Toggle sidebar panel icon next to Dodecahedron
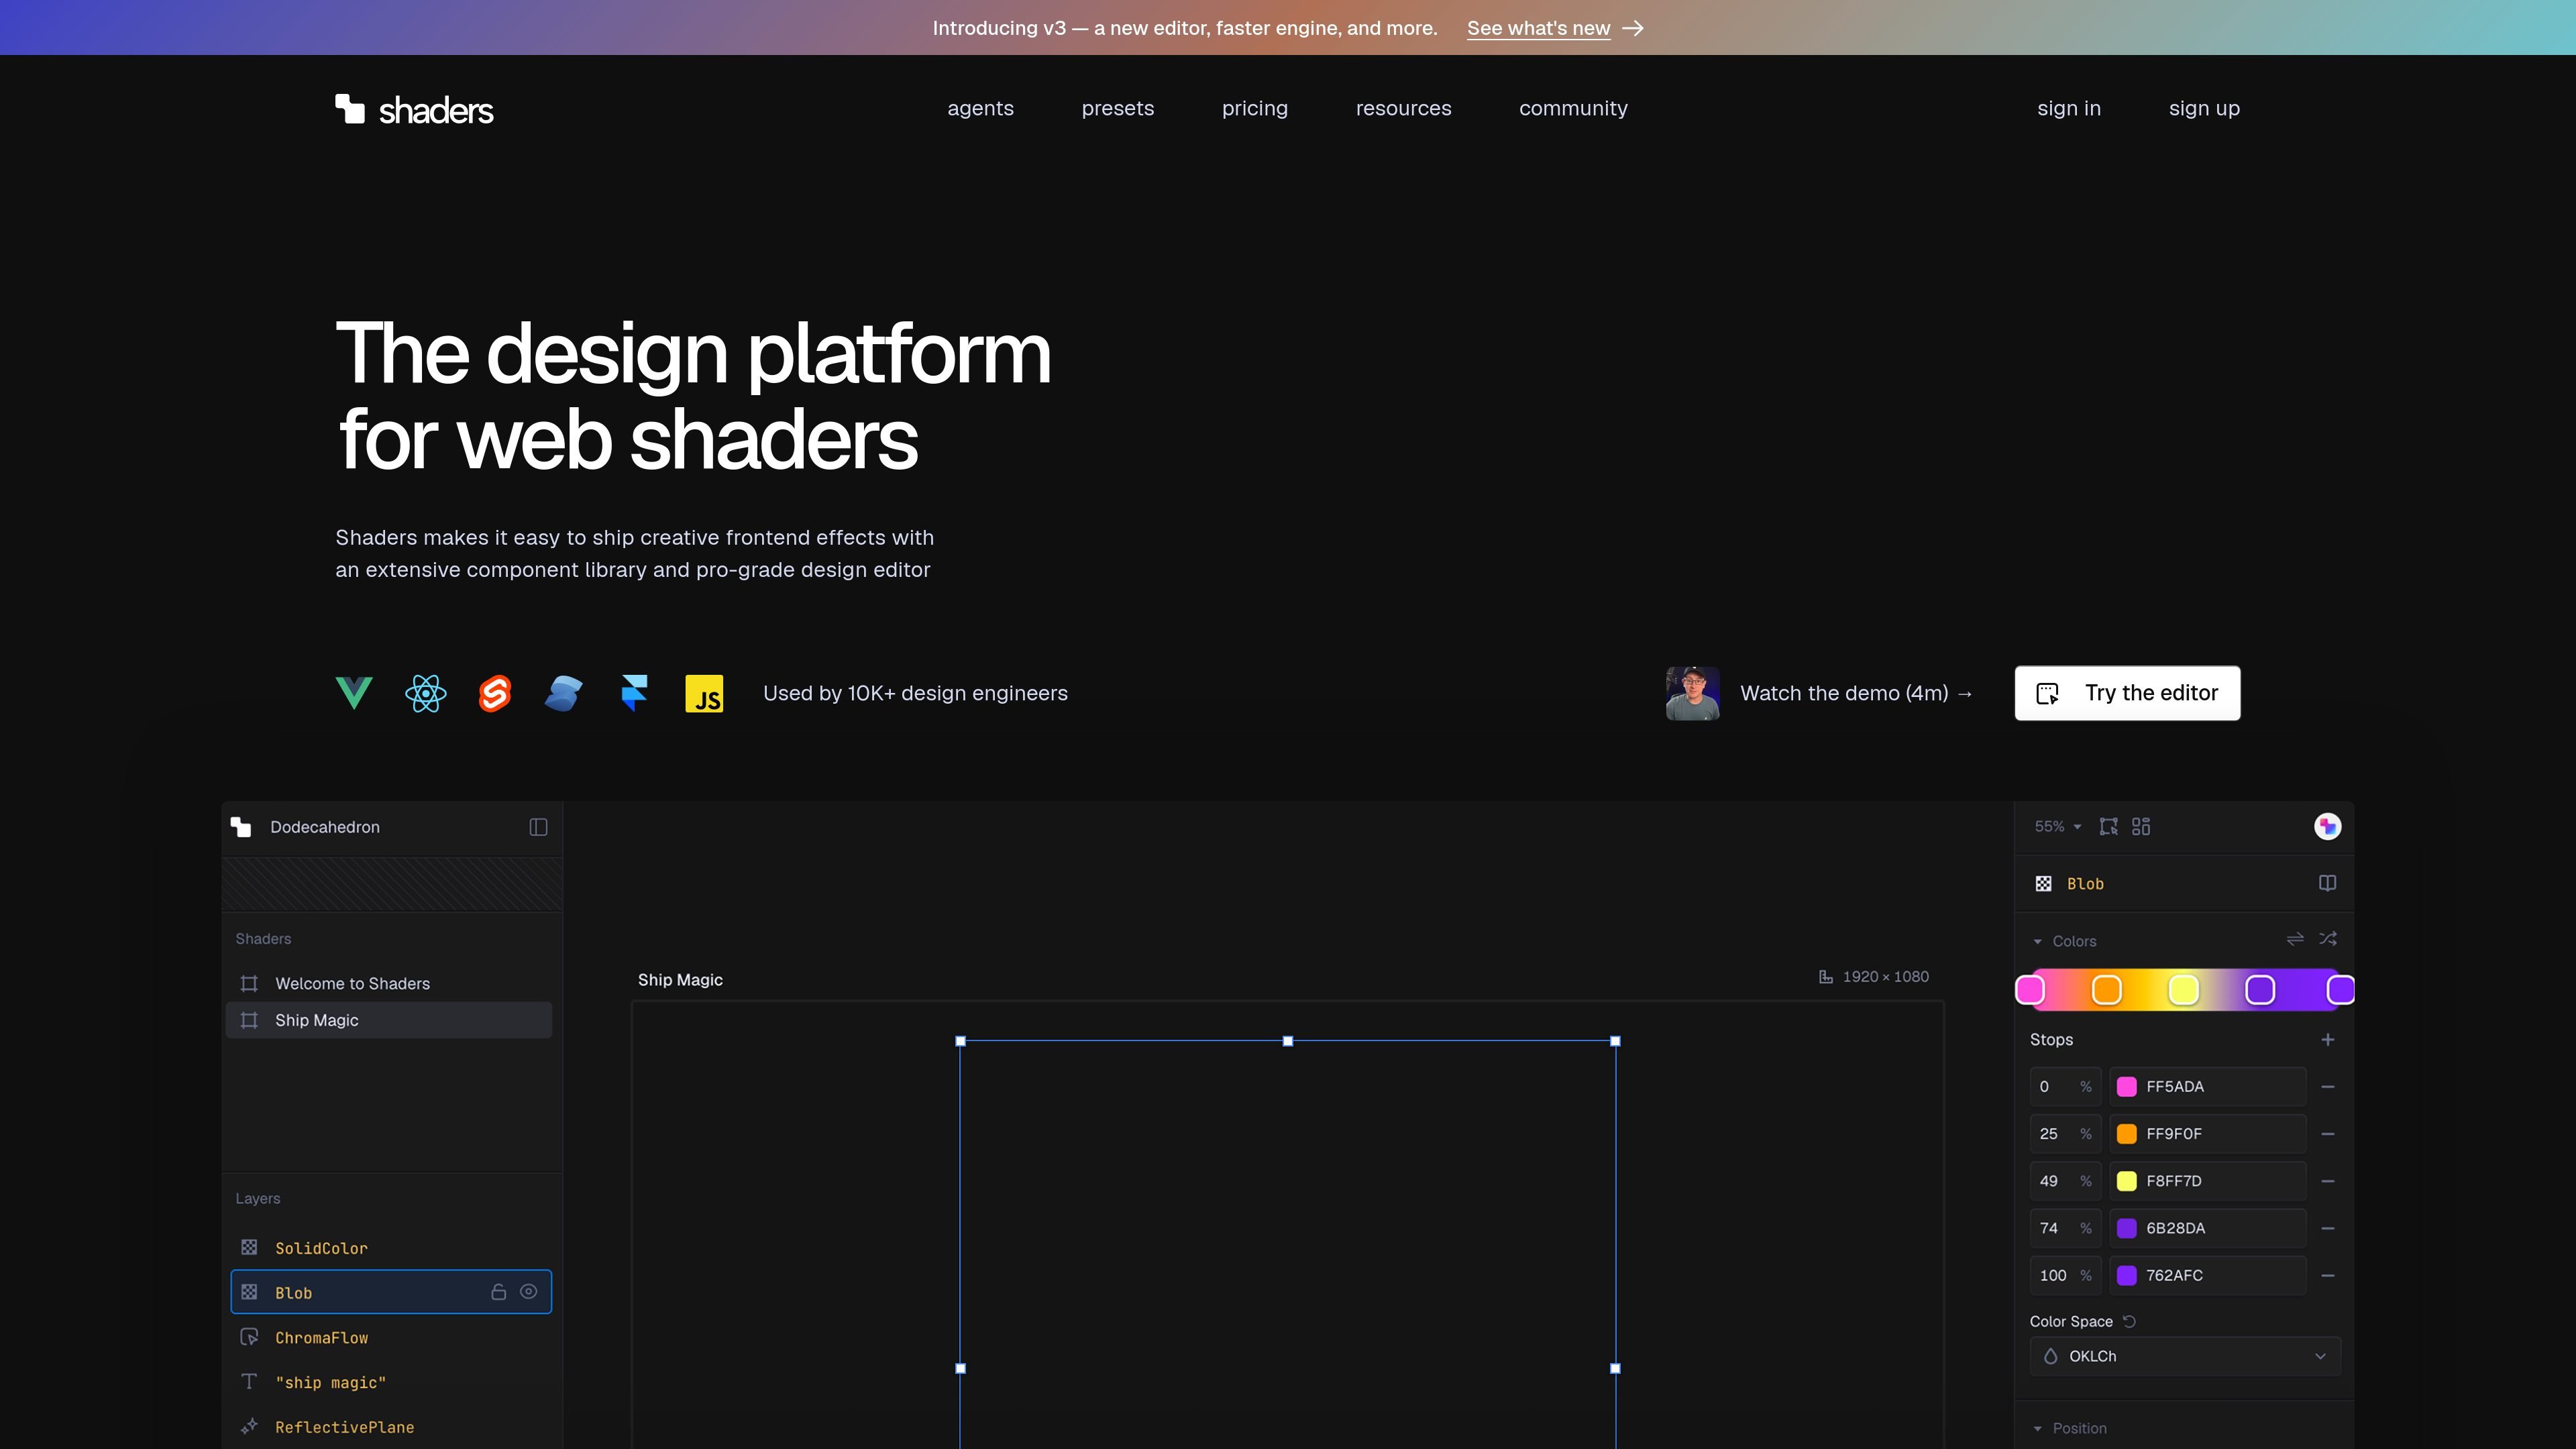 (x=538, y=827)
